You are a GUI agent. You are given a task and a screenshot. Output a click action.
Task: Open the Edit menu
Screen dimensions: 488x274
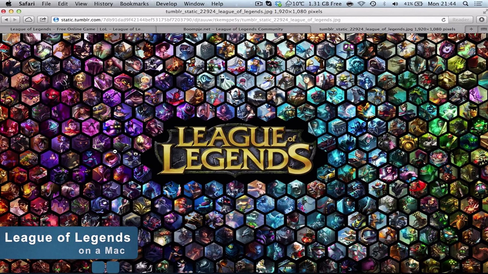coord(63,4)
